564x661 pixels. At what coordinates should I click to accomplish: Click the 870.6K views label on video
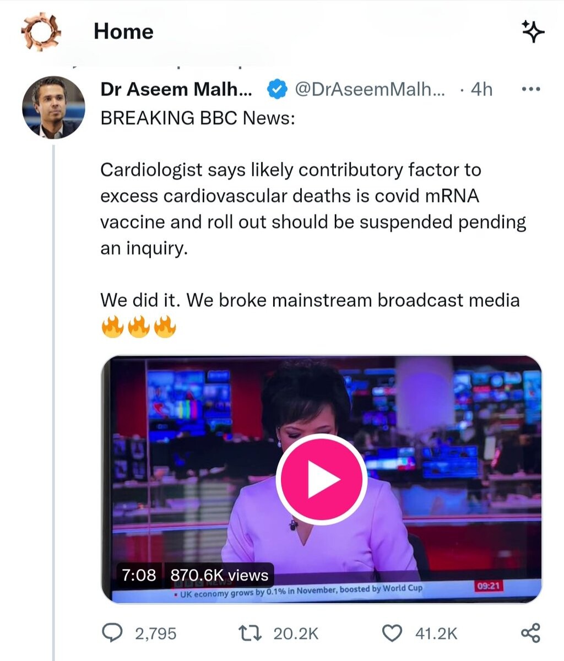point(219,575)
